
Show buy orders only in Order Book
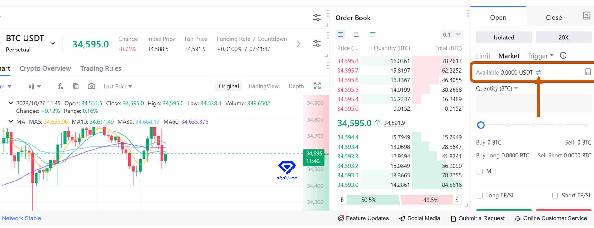[x=372, y=35]
